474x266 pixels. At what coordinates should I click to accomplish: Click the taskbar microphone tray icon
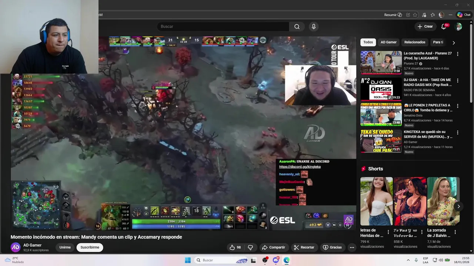[416, 260]
